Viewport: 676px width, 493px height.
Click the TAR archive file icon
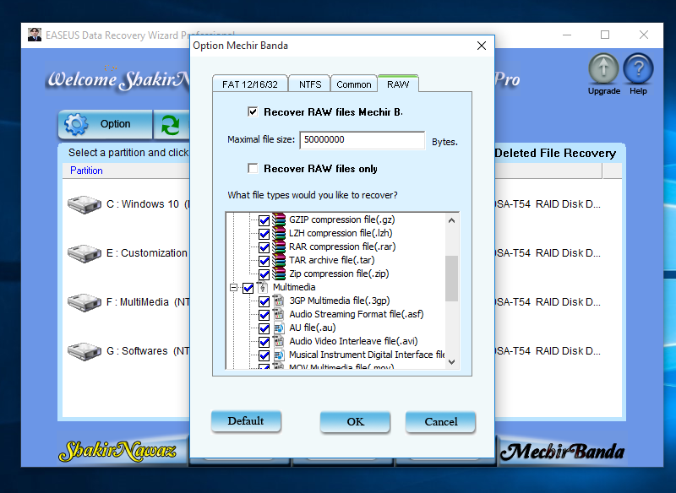pos(279,261)
